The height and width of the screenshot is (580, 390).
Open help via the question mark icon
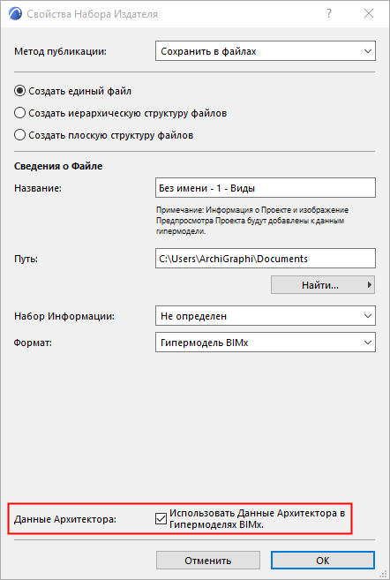329,14
